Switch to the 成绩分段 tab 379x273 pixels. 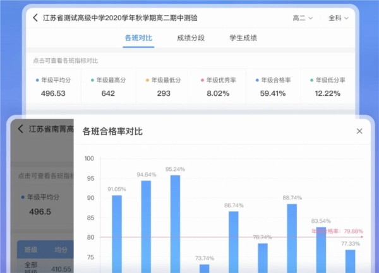coord(190,38)
